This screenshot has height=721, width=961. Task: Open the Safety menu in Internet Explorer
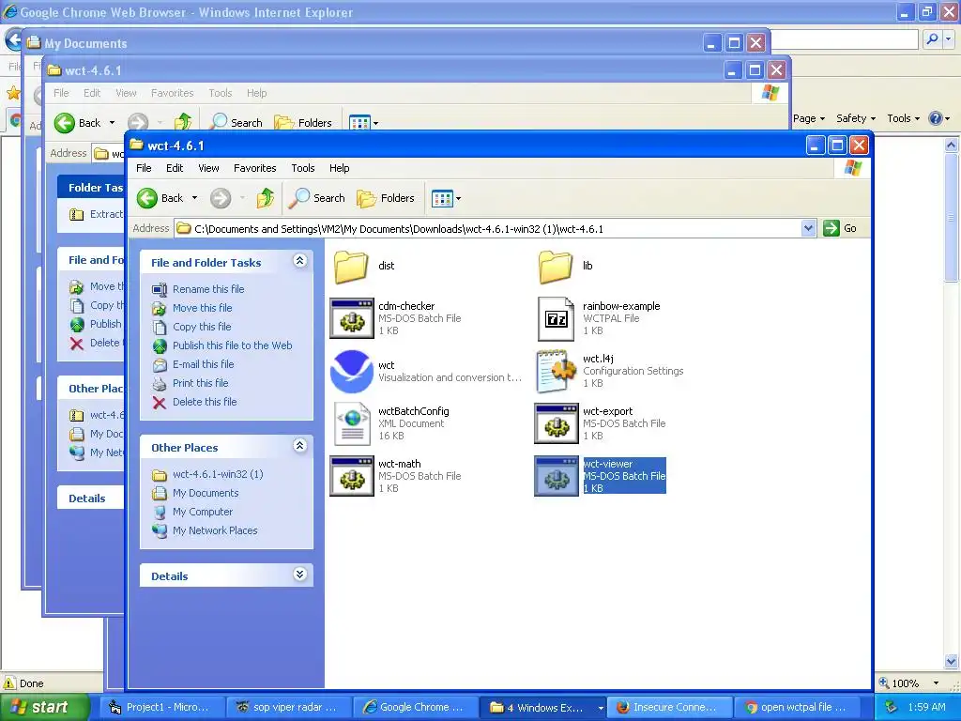coord(856,119)
